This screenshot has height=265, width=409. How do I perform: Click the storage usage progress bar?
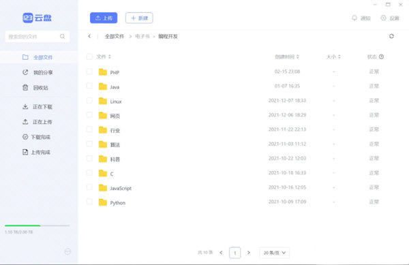coord(37,225)
